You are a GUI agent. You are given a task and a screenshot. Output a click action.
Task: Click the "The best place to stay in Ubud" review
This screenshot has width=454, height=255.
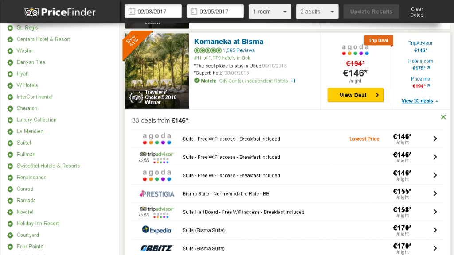[x=227, y=66]
